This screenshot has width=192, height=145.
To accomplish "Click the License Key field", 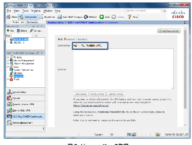I will [x=90, y=46].
